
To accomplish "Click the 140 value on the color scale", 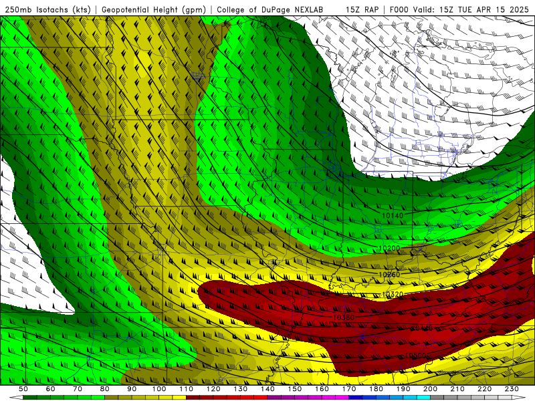I will (267, 389).
